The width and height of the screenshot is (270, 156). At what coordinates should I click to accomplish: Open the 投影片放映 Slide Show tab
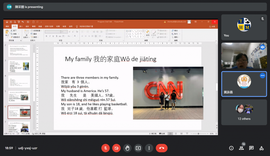[49, 26]
